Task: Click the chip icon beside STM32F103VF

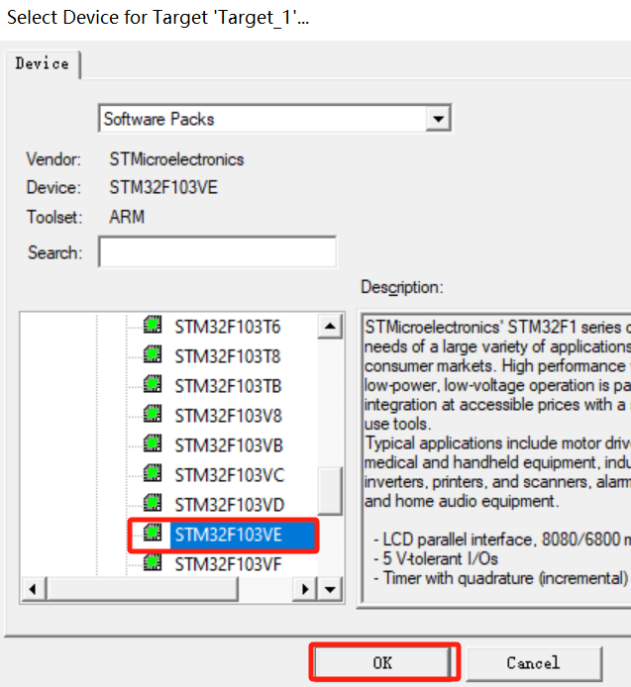Action: coord(153,562)
